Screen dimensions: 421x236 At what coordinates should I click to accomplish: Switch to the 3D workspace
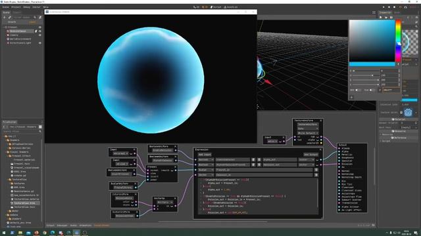(x=205, y=7)
